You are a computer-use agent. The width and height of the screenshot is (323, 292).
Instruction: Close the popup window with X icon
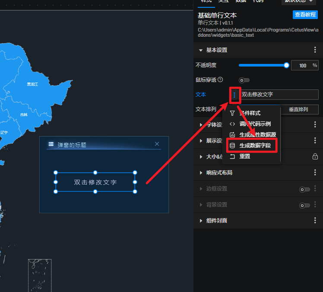(x=157, y=144)
